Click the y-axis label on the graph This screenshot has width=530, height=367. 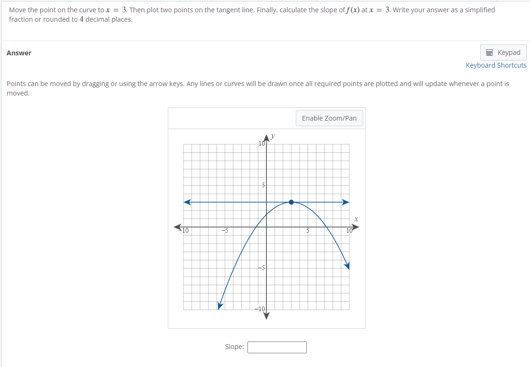272,136
